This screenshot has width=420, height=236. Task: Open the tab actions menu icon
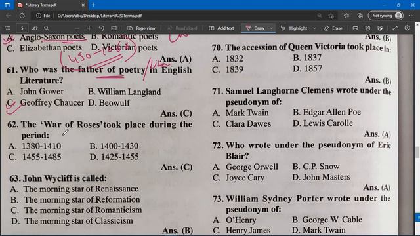7,5
